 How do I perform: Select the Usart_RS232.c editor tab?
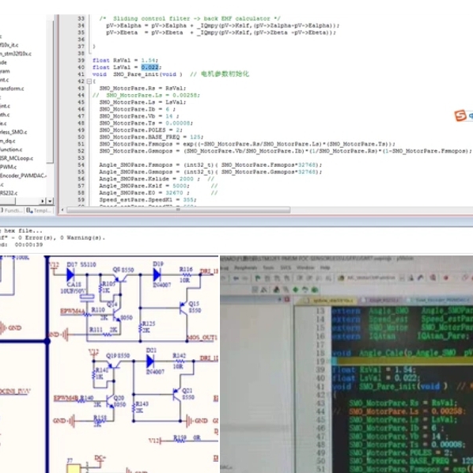(x=380, y=301)
